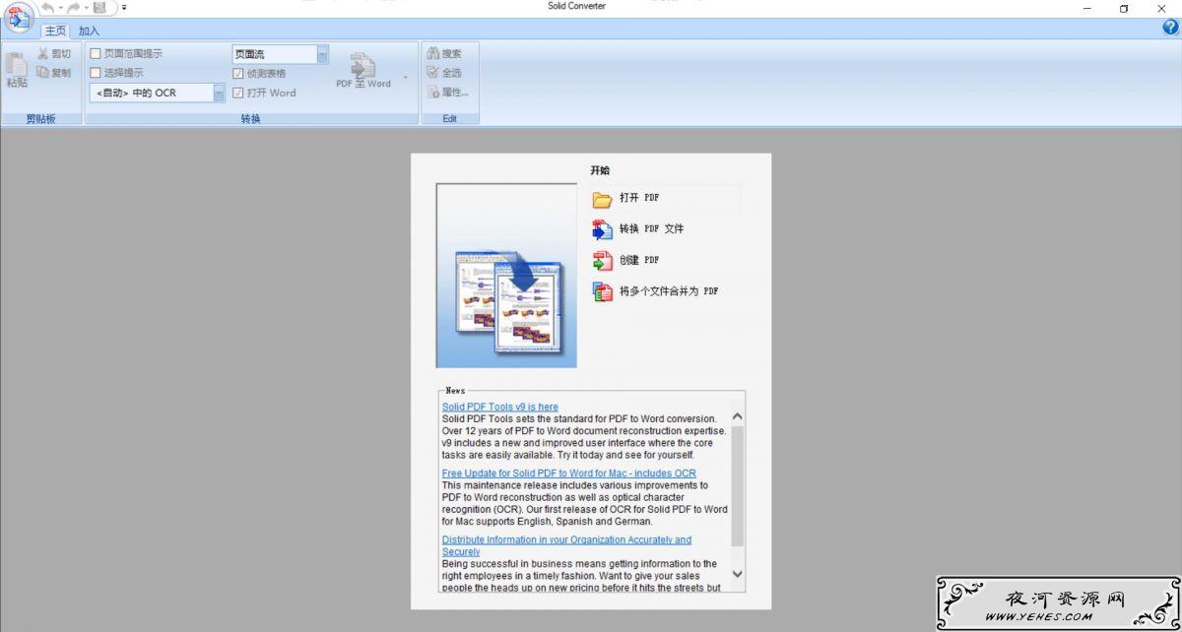The image size is (1182, 632).
Task: Enable the 选择提示 checkbox
Action: (x=96, y=73)
